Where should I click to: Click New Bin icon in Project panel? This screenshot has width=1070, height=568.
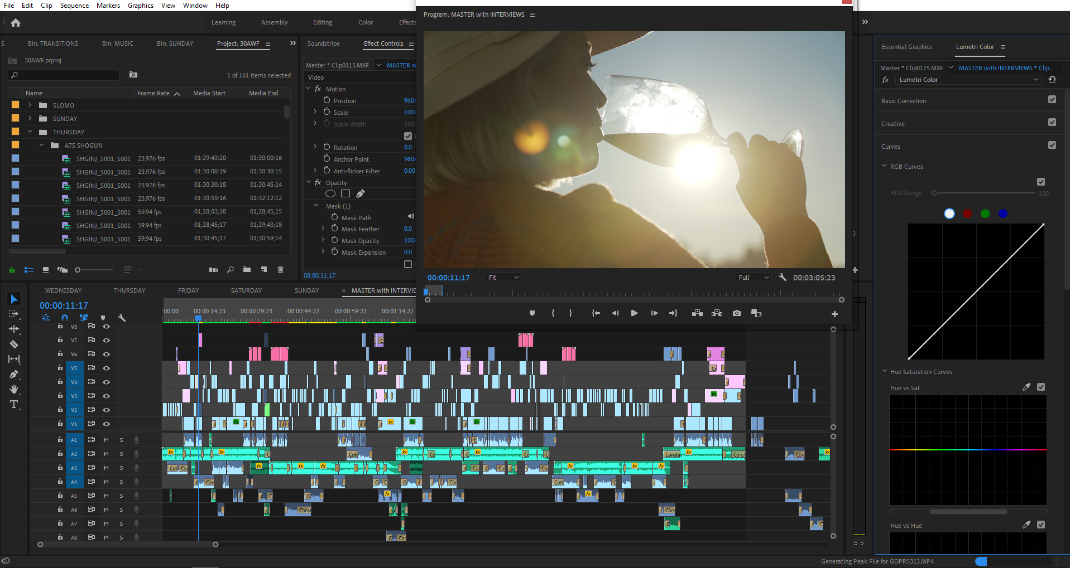tap(247, 270)
